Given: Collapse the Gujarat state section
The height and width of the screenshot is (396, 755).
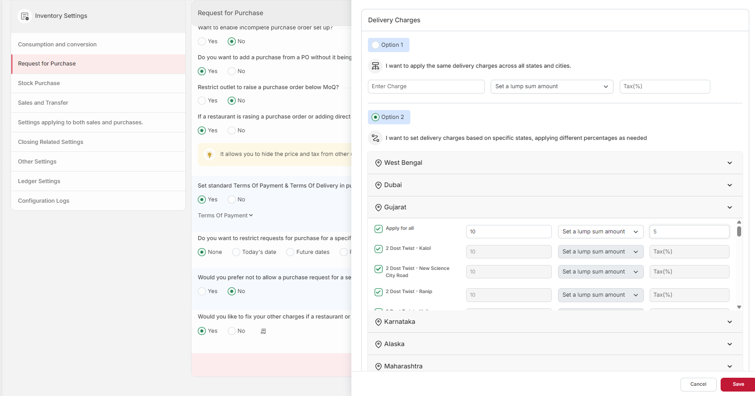Looking at the screenshot, I should coord(730,207).
